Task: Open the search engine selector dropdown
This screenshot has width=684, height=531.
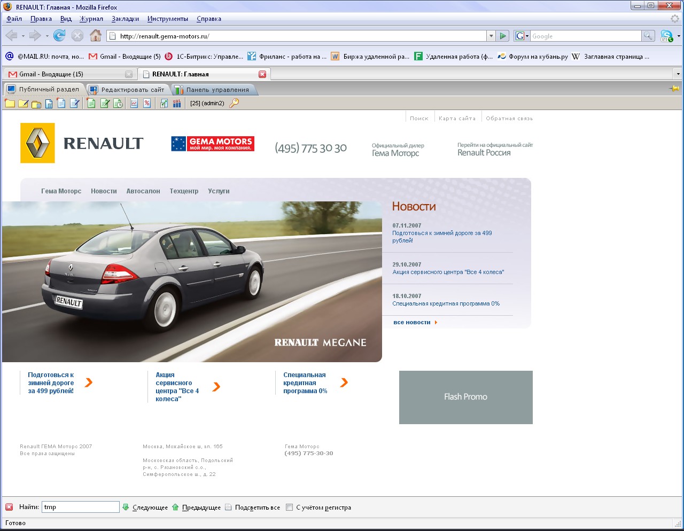Action: pyautogui.click(x=522, y=36)
